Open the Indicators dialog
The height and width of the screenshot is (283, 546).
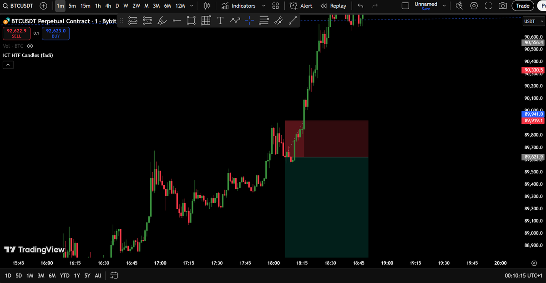(239, 6)
